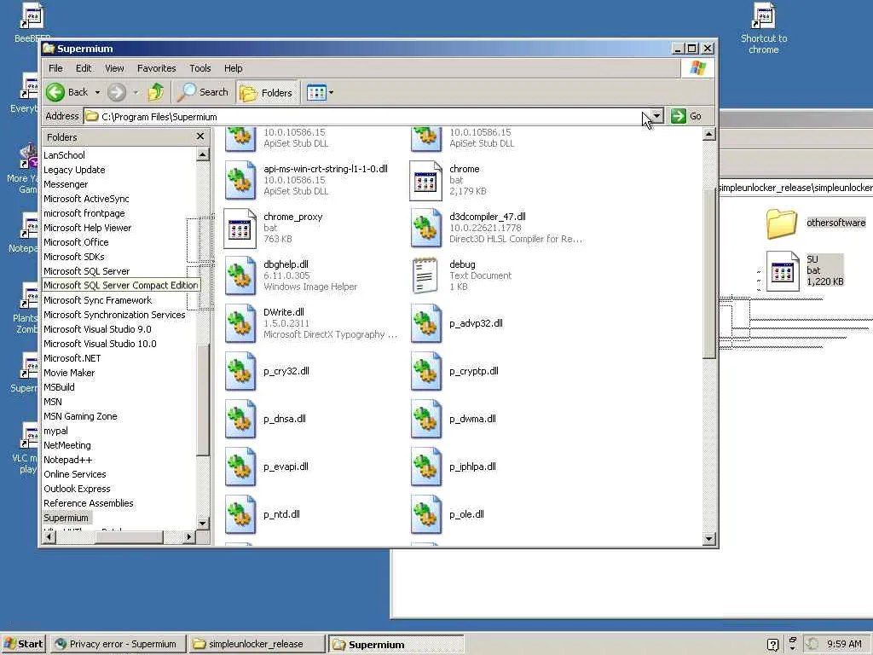Close the Folders pane

coord(200,136)
